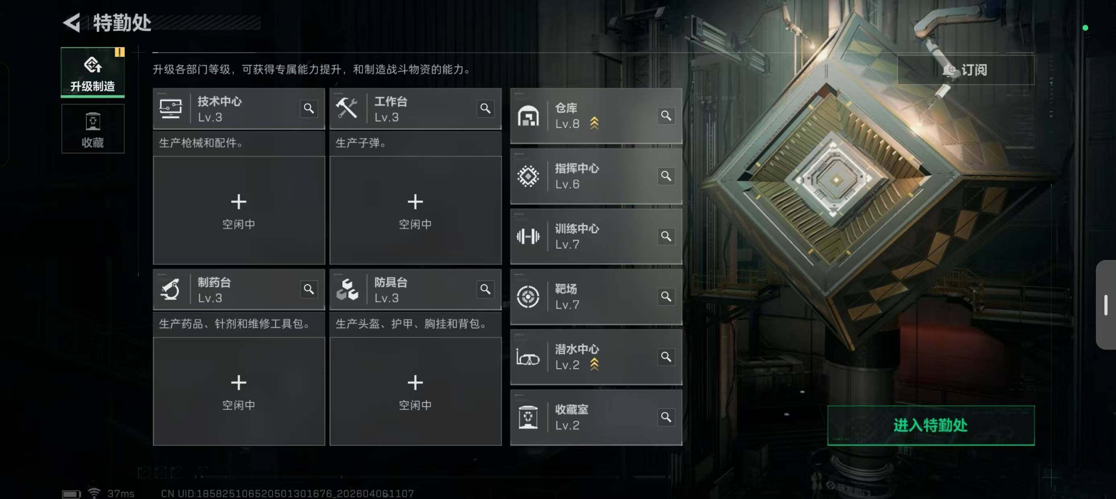
Task: Add armor crafting in 防具台 idle slot
Action: click(x=415, y=391)
